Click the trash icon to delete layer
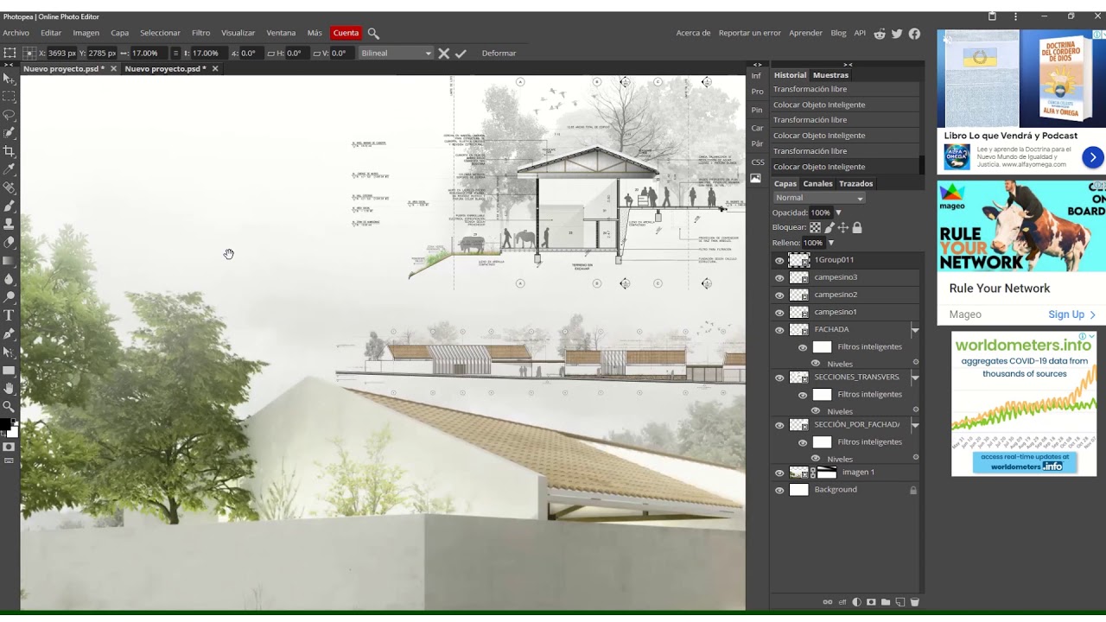The image size is (1106, 622). pyautogui.click(x=915, y=602)
